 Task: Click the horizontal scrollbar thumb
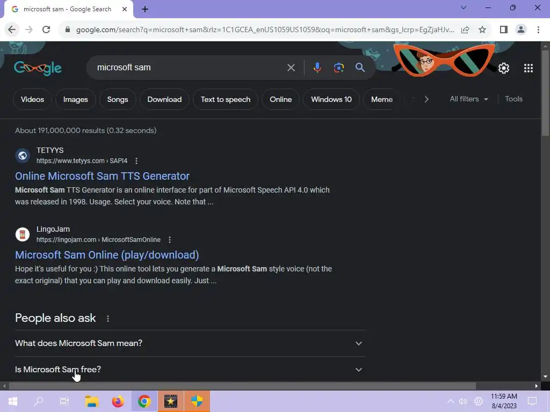coord(242,386)
